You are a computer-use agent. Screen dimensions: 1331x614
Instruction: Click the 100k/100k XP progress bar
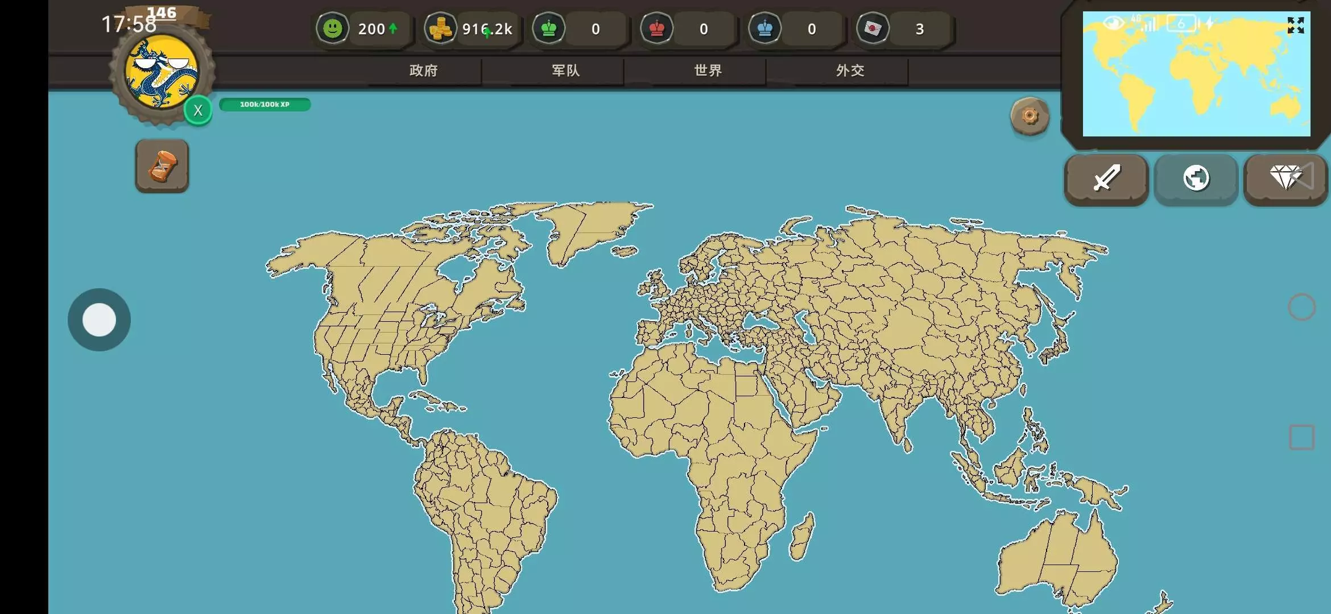pos(265,105)
